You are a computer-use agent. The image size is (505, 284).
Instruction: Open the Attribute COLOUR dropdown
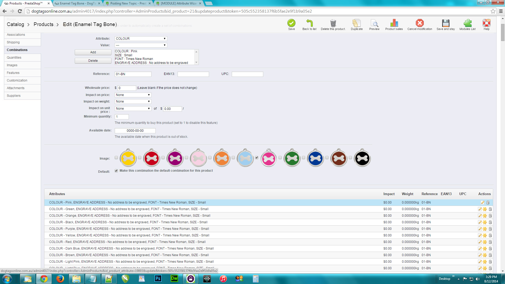point(141,39)
